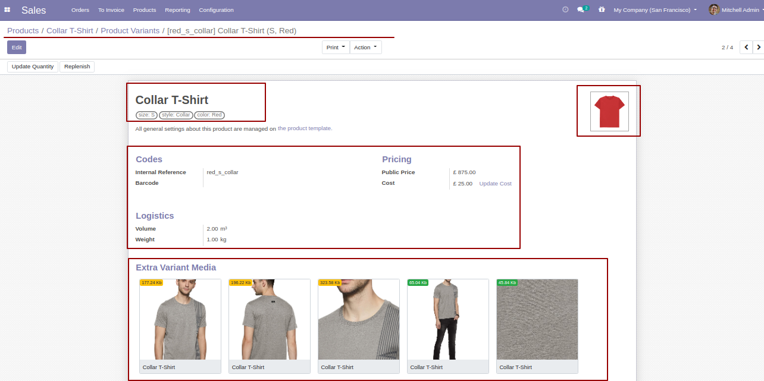Viewport: 764px width, 381px height.
Task: Go to previous record arrow
Action: 746,47
